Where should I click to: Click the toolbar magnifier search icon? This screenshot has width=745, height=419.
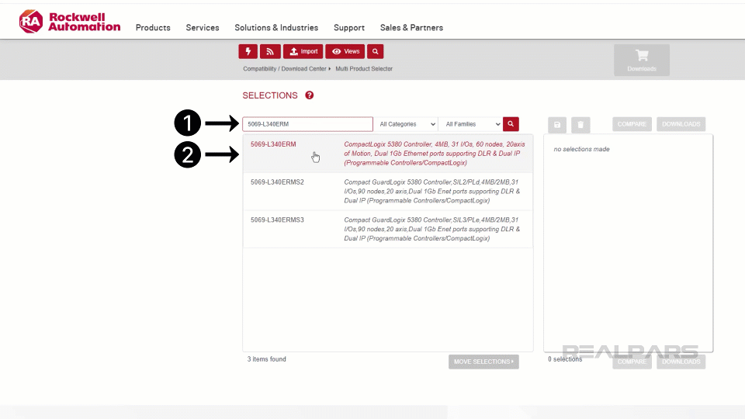click(x=376, y=51)
